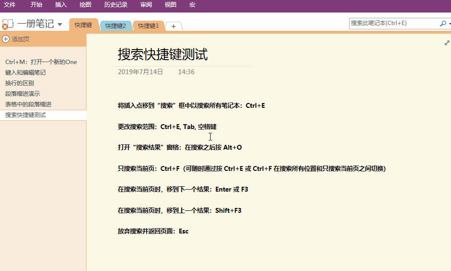The width and height of the screenshot is (451, 271).
Task: Open the 文件 menu
Action: point(10,5)
